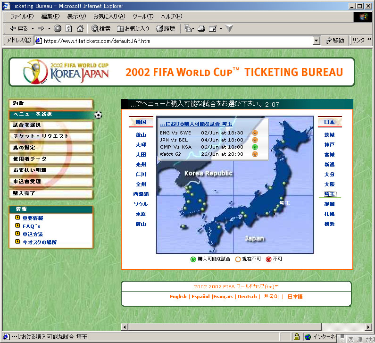375x343 pixels.
Task: Select the 試合を選択 sidebar step
Action: coord(51,125)
